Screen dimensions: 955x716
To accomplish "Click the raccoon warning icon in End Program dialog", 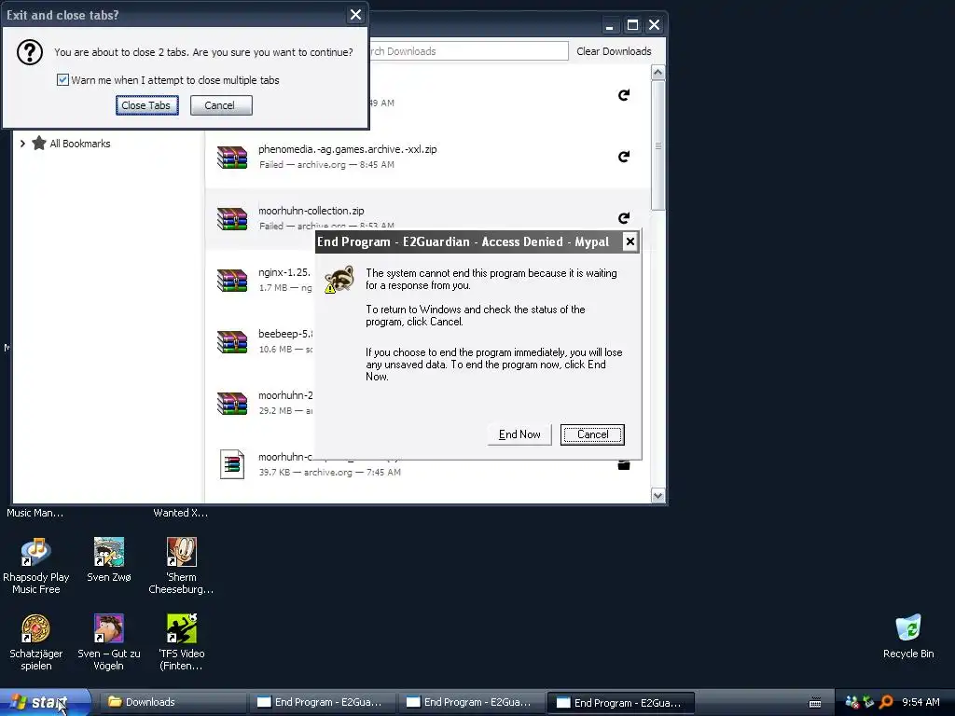I will [339, 280].
